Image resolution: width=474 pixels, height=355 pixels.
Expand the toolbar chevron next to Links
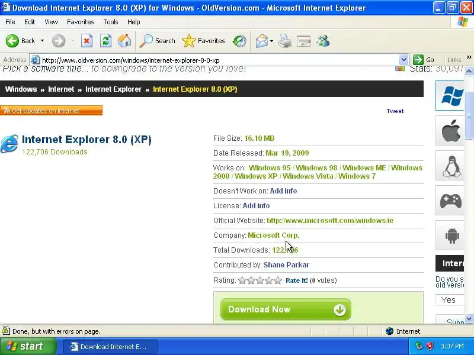coord(469,57)
